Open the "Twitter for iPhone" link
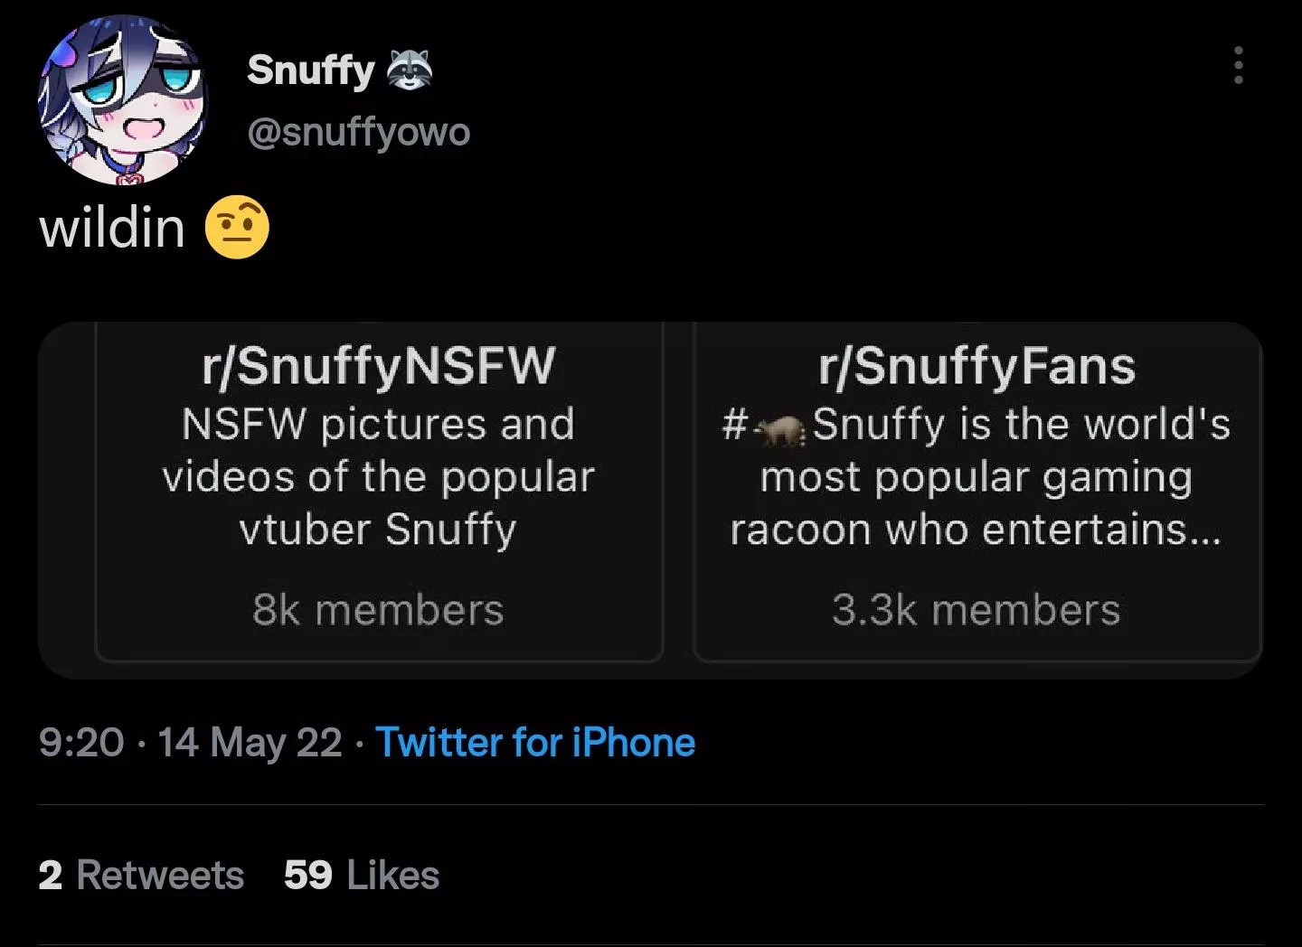The width and height of the screenshot is (1302, 947). (x=535, y=743)
